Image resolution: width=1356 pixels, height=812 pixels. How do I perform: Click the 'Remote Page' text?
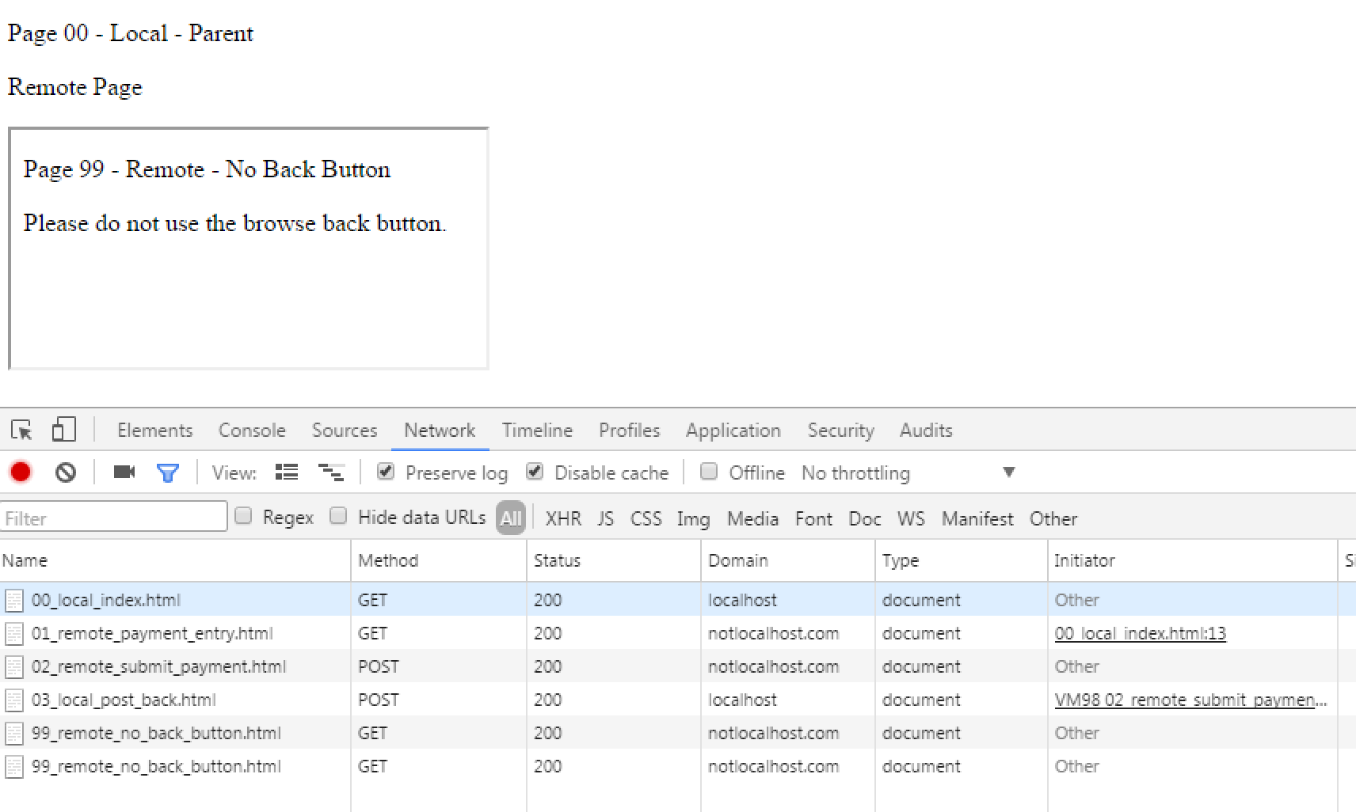coord(75,87)
